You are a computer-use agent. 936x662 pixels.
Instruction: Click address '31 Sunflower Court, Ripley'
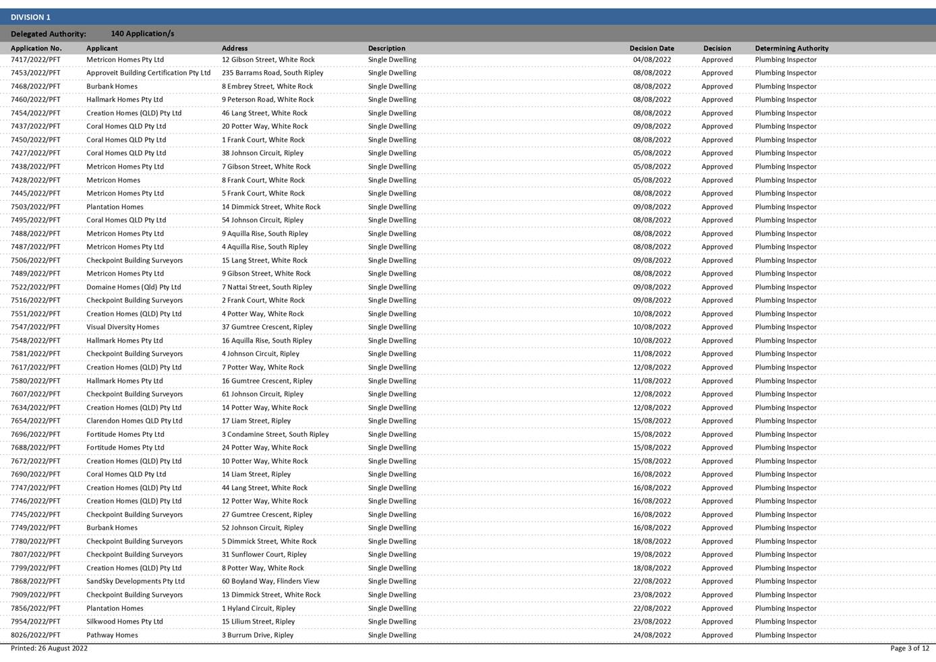coord(264,555)
